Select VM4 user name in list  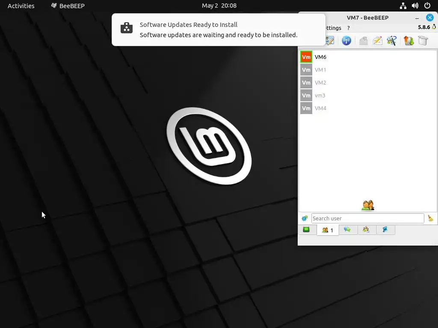click(x=320, y=108)
